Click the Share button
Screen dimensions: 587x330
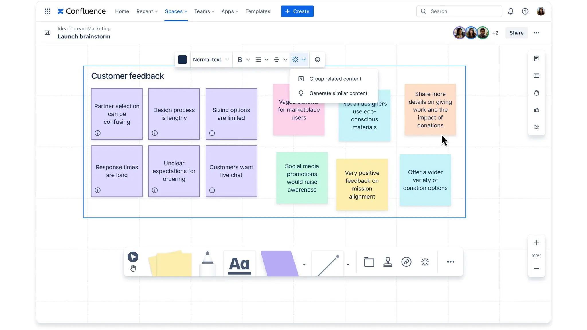[x=516, y=33]
